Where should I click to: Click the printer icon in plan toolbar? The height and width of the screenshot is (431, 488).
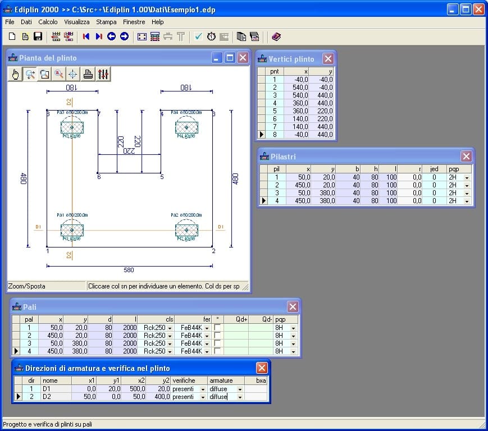coord(88,74)
